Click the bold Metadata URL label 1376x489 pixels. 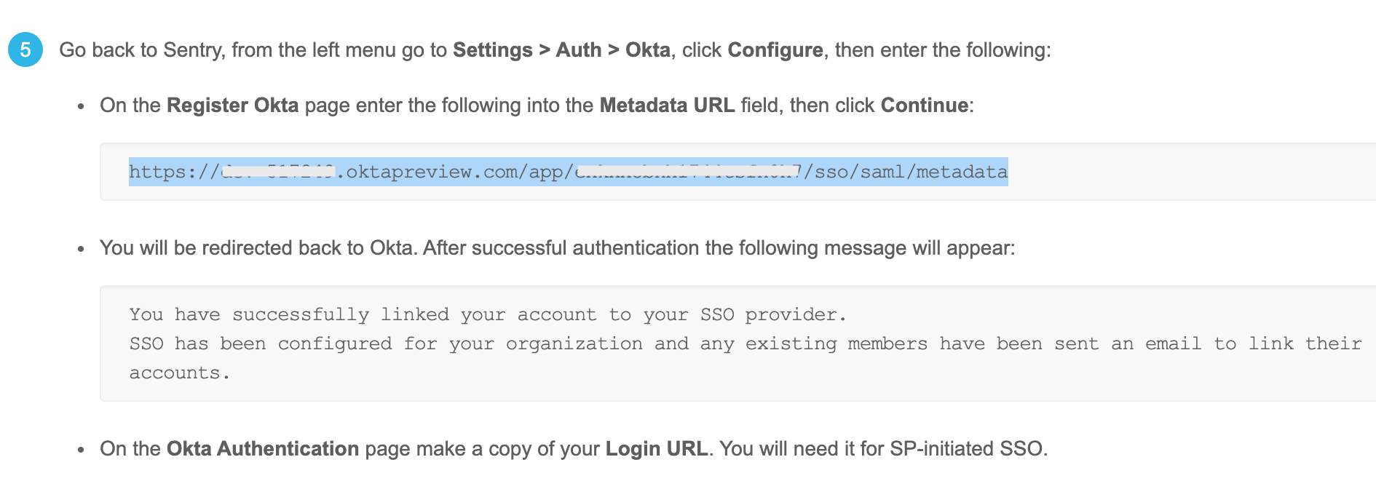pos(666,106)
